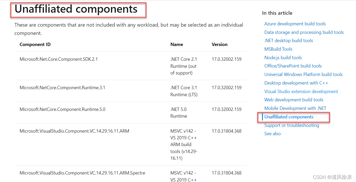Jump to Data storage and processing build tools
Viewport: 356px width, 182px height.
tap(304, 32)
